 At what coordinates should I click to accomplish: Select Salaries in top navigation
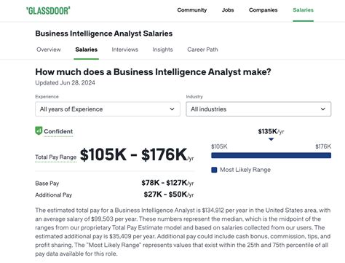click(x=303, y=10)
